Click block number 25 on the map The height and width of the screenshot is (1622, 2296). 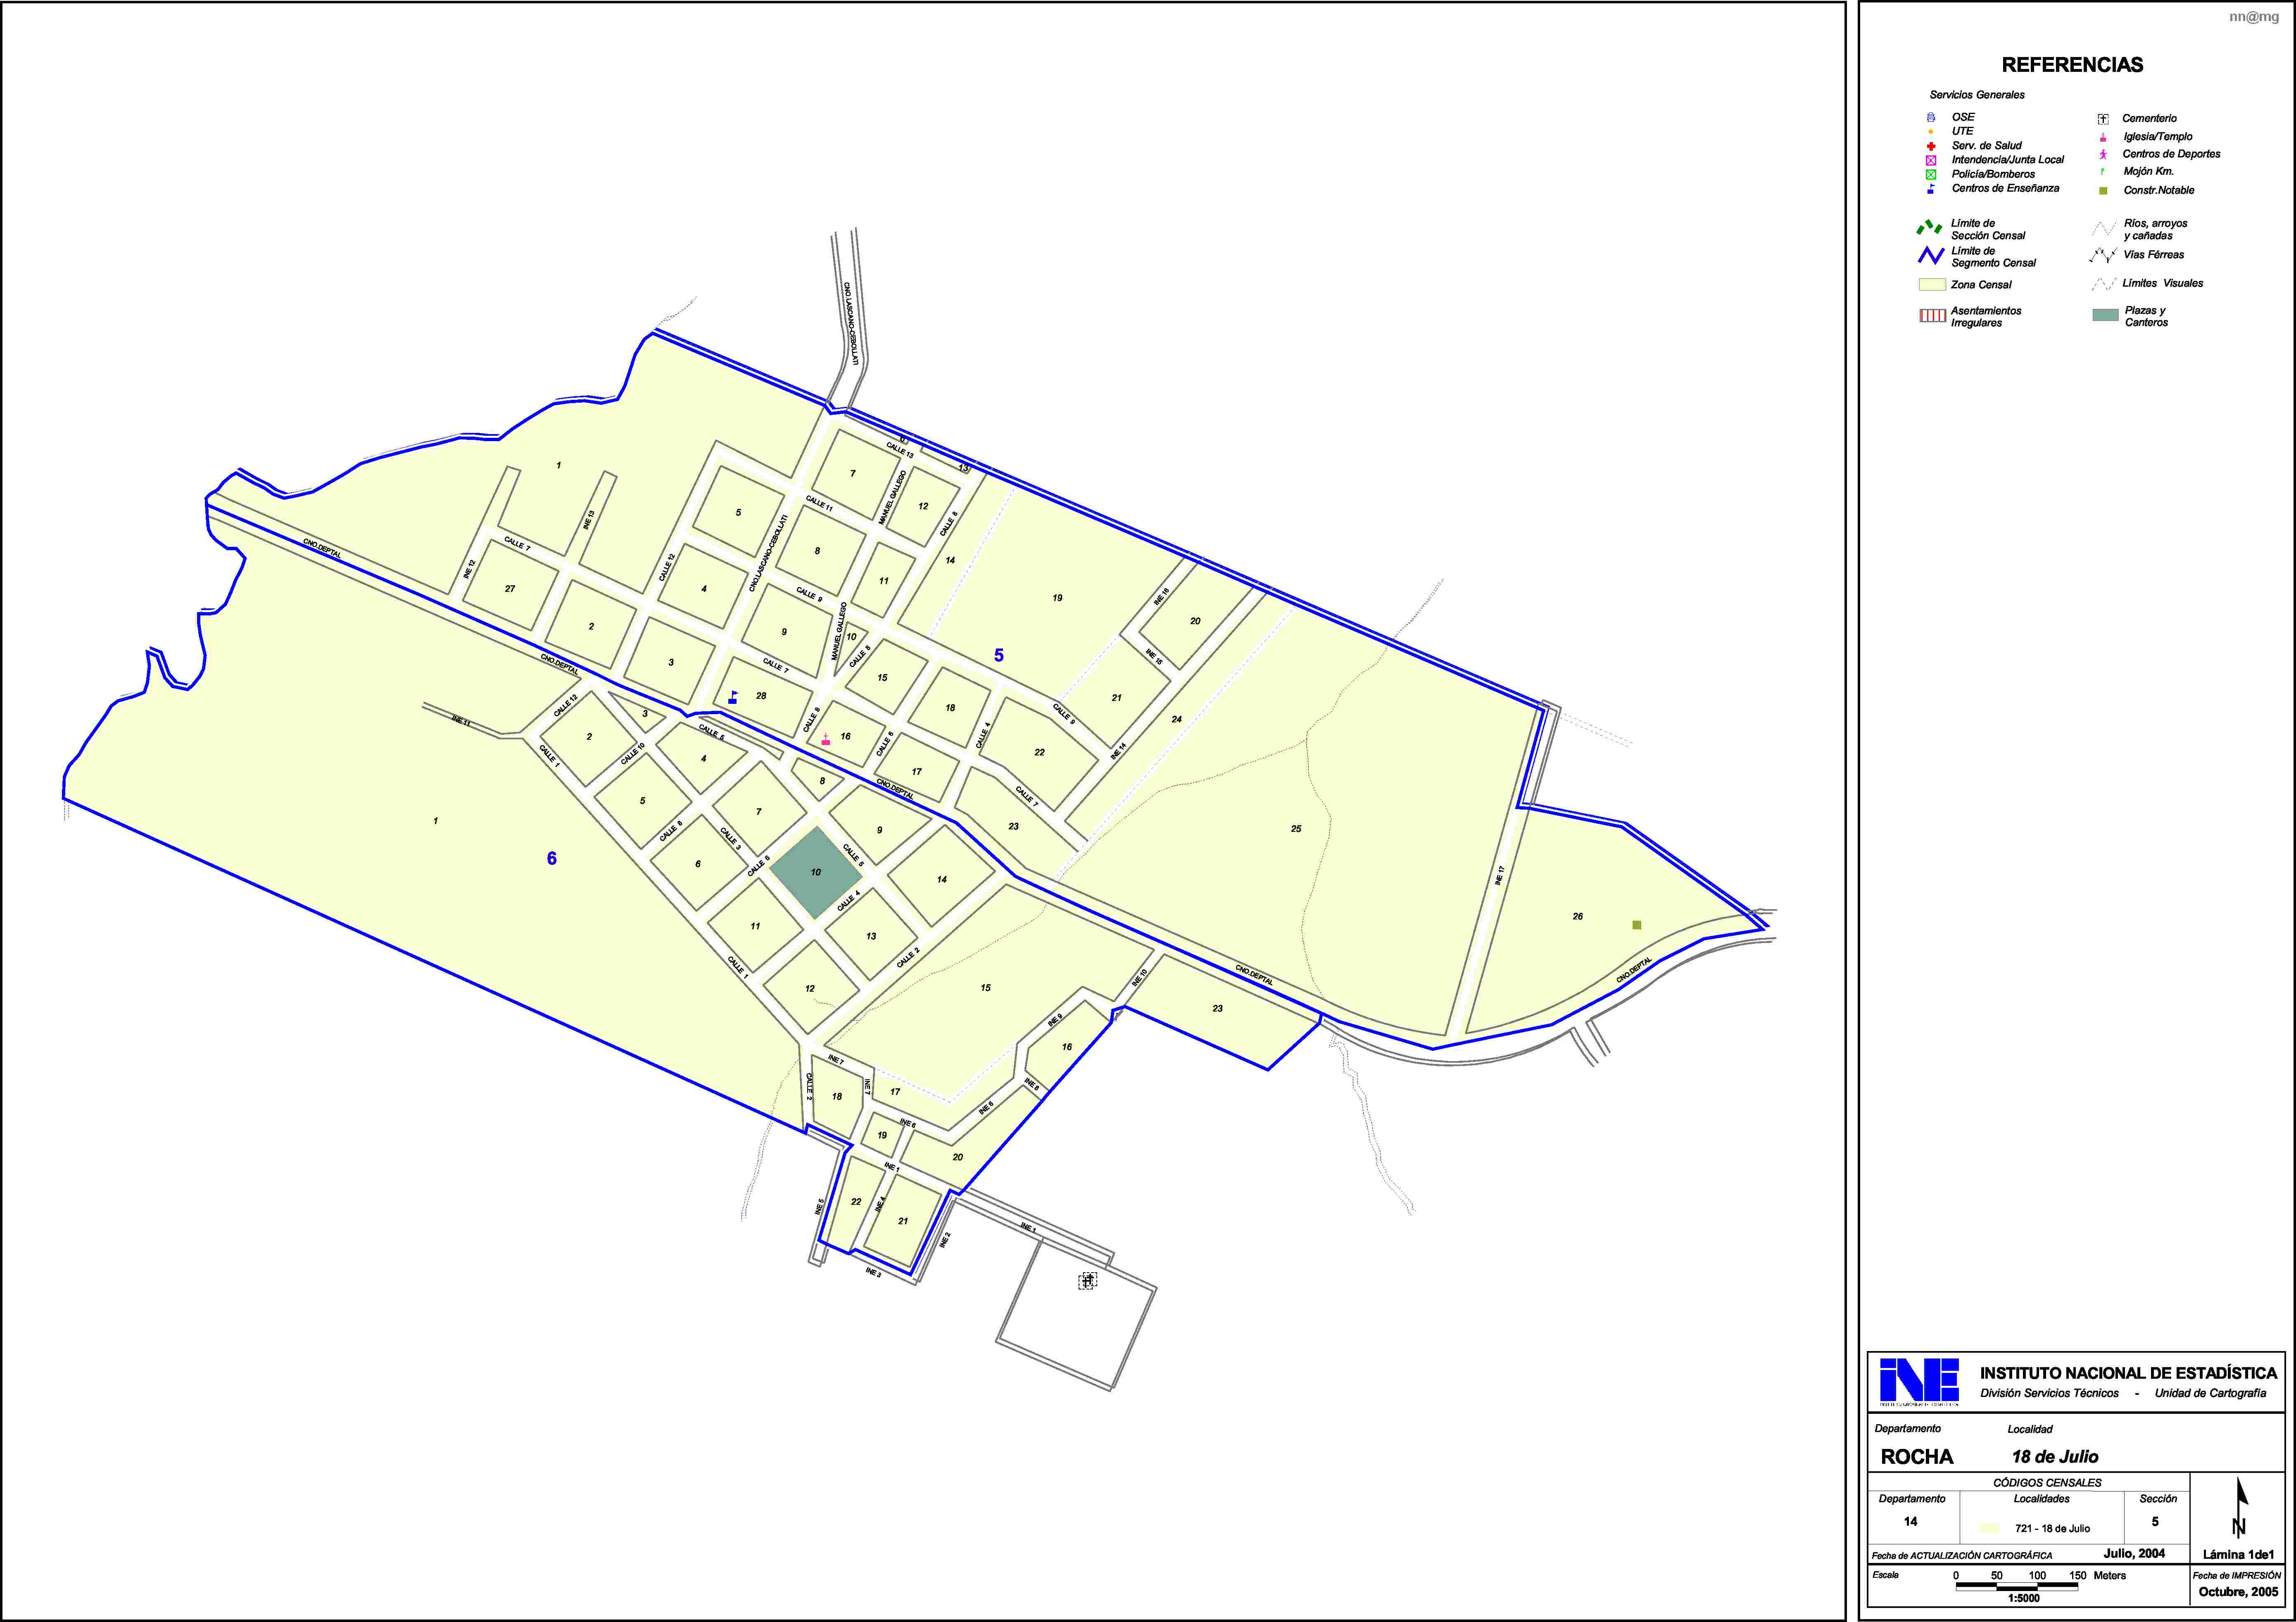(1296, 829)
